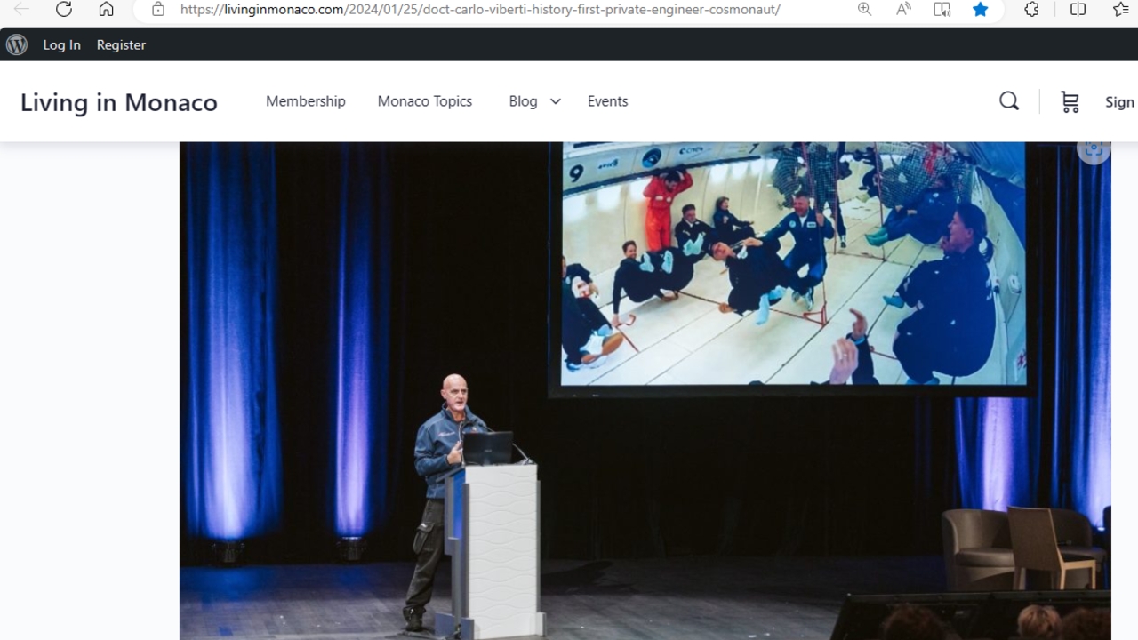Reload the page with the refresh icon
Viewport: 1138px width, 640px height.
tap(64, 10)
